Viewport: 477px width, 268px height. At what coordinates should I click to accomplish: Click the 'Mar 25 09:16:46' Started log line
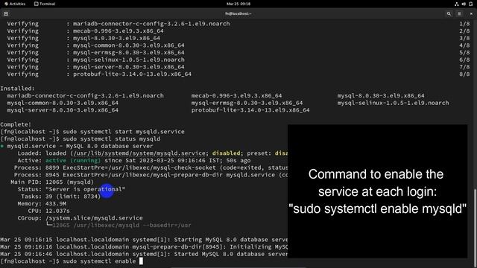coord(144,254)
